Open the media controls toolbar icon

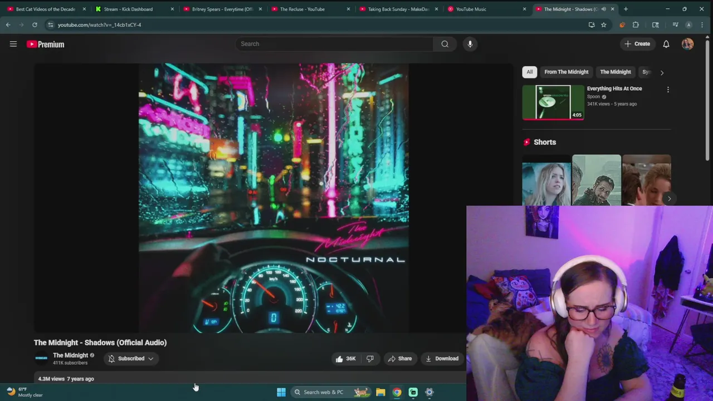pos(675,25)
